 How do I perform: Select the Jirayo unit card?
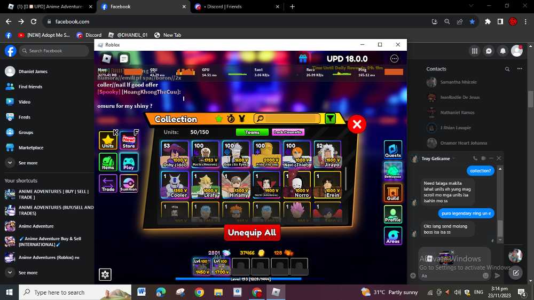pos(328,154)
